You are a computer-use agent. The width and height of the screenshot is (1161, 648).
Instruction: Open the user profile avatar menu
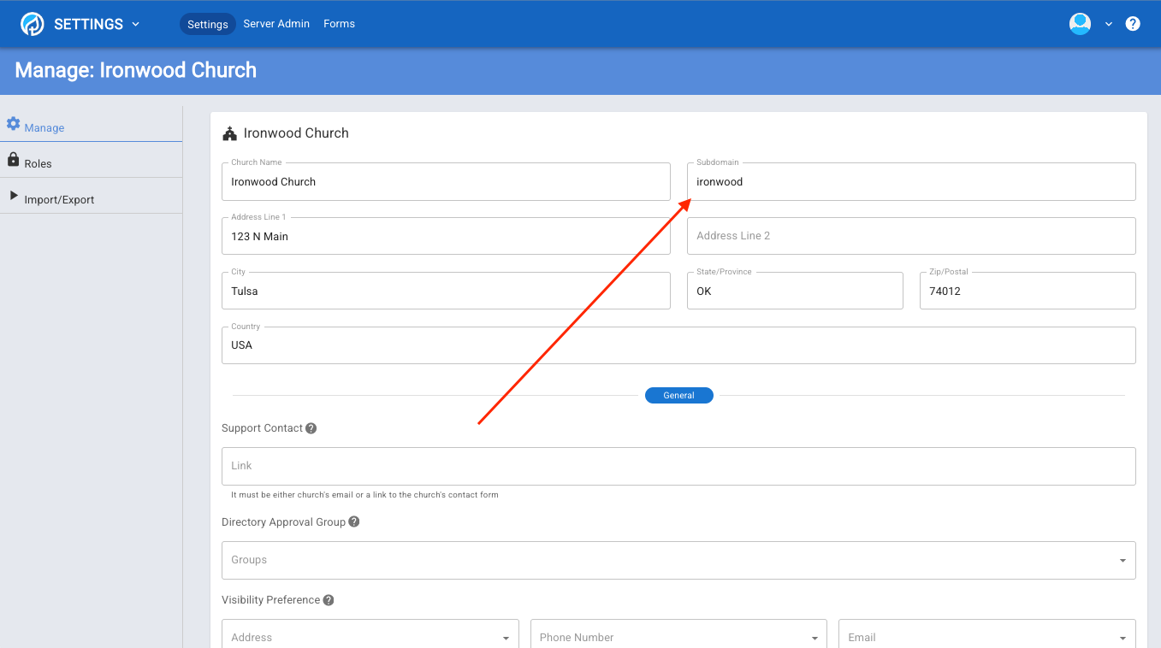[1080, 24]
